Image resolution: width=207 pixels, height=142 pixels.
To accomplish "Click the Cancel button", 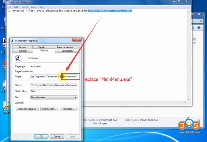I will [57, 136].
